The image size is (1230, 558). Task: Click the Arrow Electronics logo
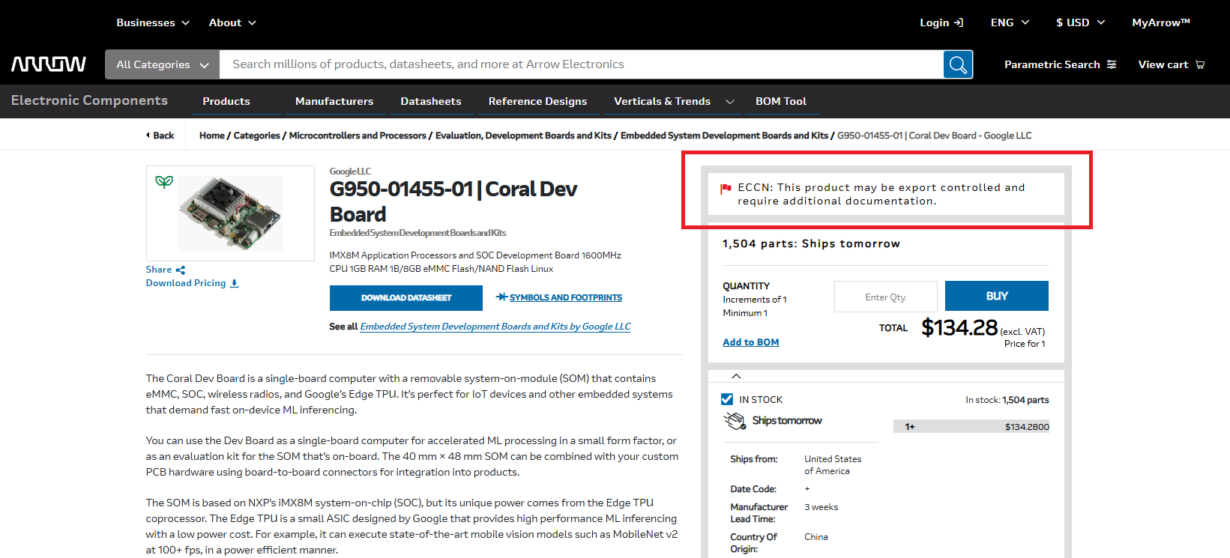tap(49, 64)
